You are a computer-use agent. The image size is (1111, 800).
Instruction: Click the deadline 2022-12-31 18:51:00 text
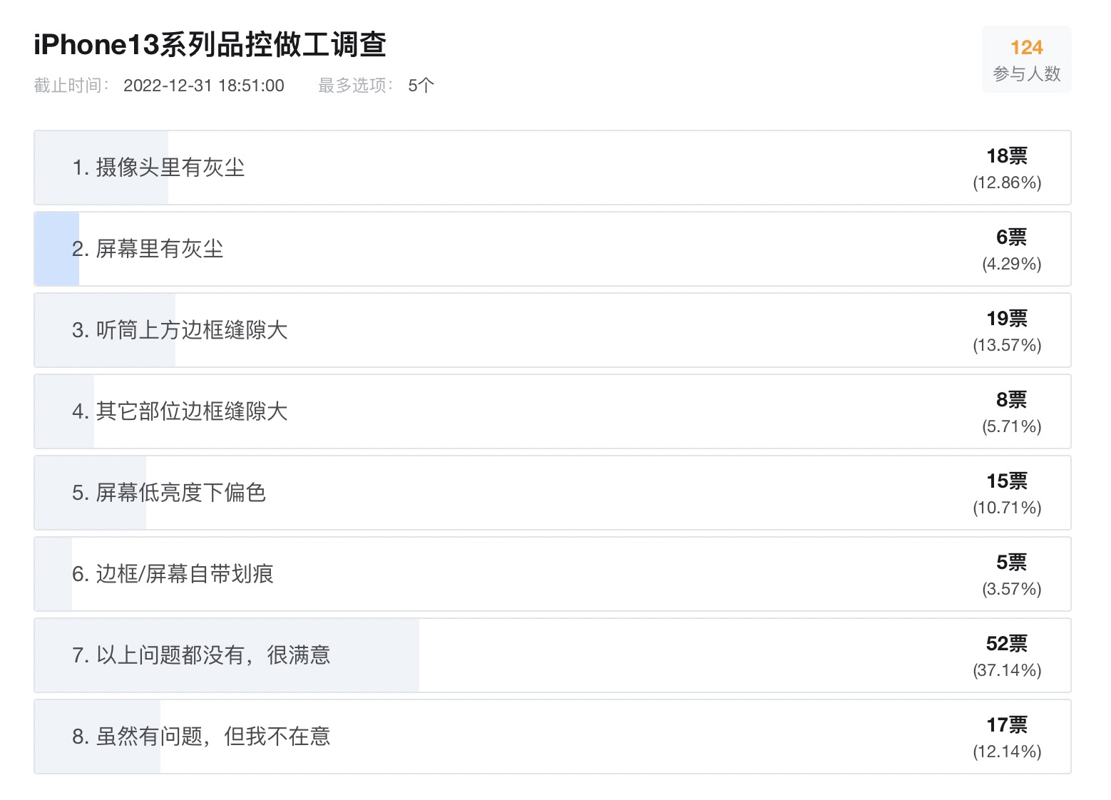click(x=205, y=86)
